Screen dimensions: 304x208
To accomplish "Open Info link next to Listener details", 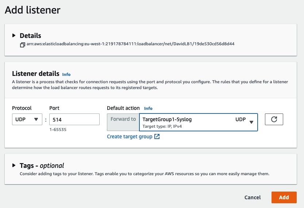I will 66,74.
